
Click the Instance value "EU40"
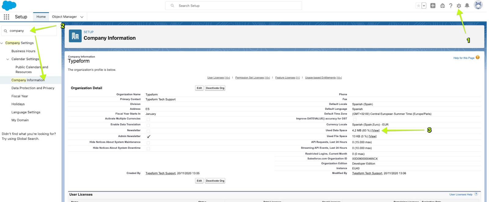(356, 168)
